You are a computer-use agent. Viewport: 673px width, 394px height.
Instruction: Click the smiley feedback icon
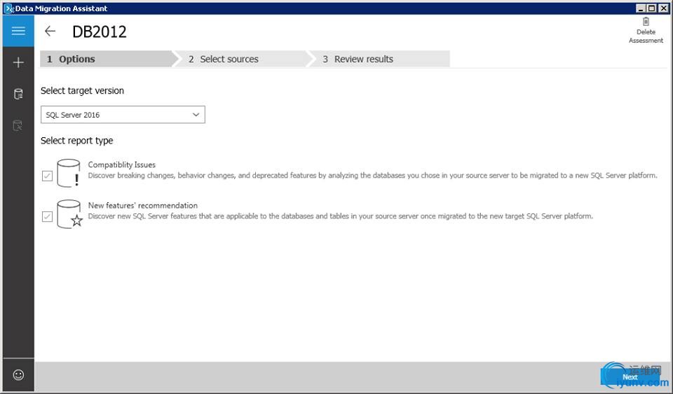pos(18,374)
